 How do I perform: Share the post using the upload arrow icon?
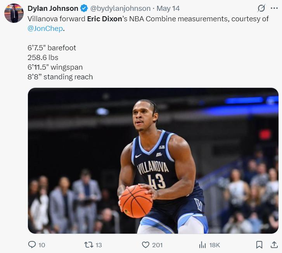pyautogui.click(x=274, y=244)
